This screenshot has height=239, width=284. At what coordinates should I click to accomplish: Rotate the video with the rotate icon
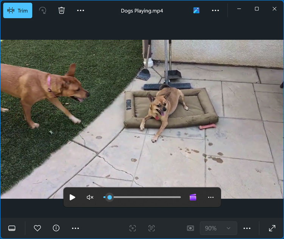[43, 11]
